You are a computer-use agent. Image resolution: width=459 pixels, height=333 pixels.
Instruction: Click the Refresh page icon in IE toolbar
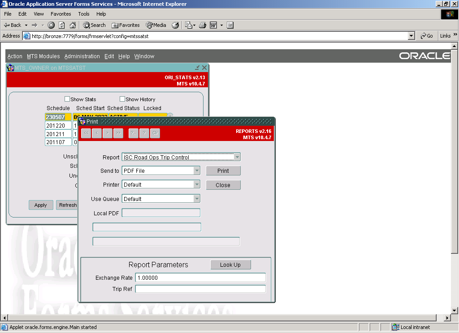coord(62,25)
